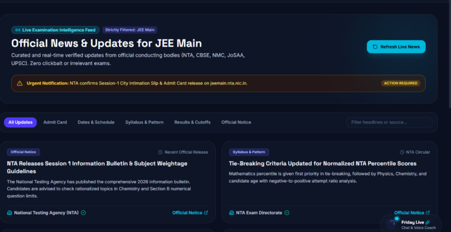The width and height of the screenshot is (451, 232).
Task: Click the National Testing Agency building icon
Action: (x=10, y=213)
